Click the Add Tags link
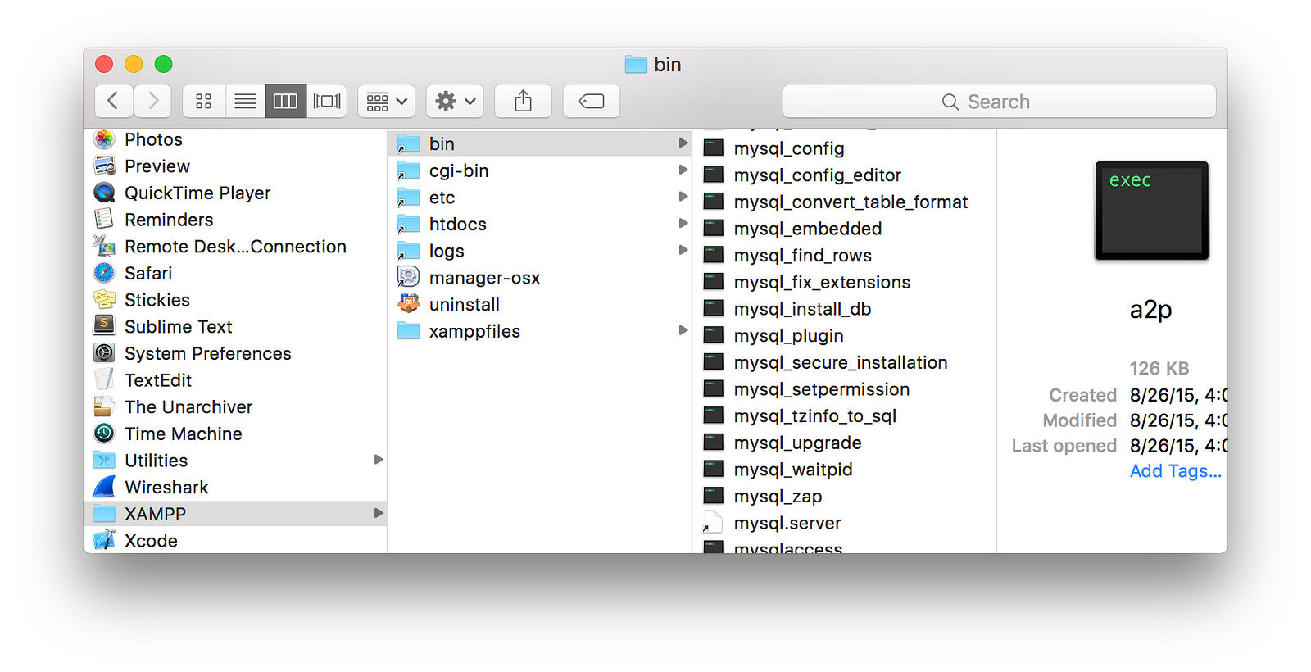This screenshot has height=672, width=1311. click(x=1175, y=471)
